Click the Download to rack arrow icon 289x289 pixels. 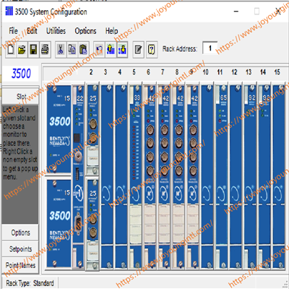click(x=122, y=50)
